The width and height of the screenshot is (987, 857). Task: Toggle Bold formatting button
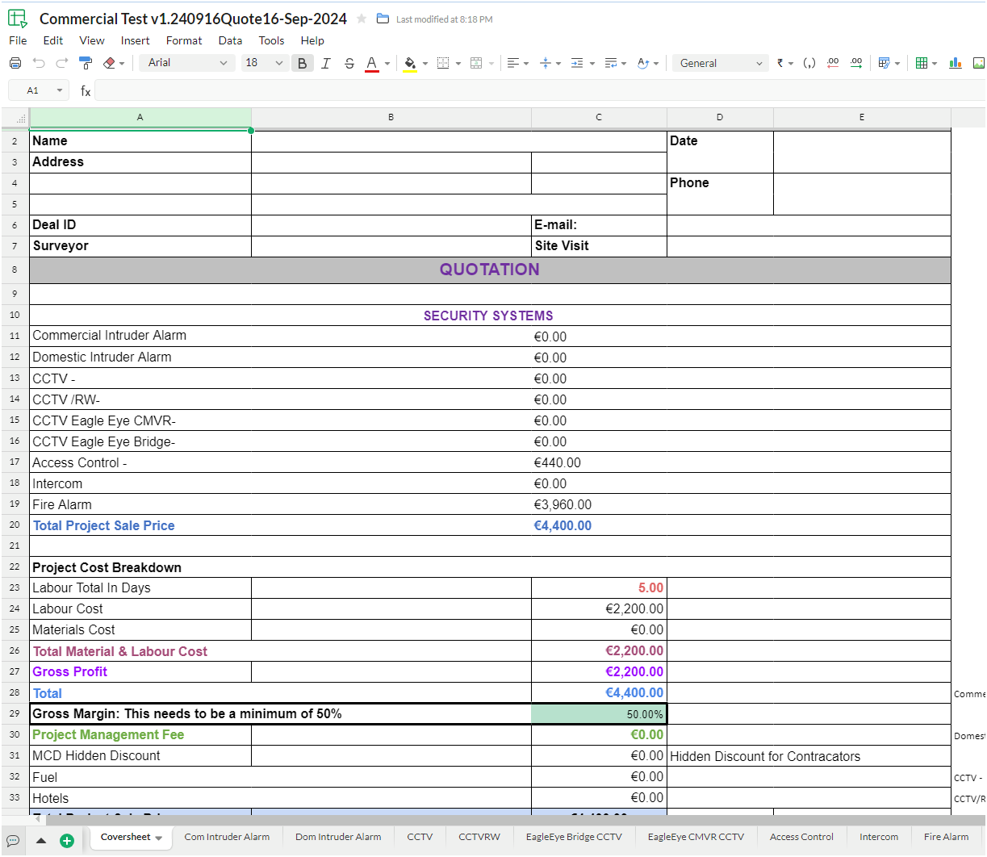[303, 63]
